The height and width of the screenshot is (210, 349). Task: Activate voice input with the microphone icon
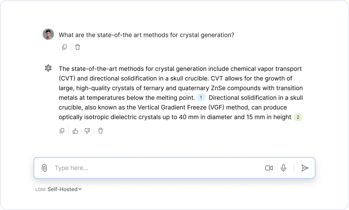pos(283,168)
